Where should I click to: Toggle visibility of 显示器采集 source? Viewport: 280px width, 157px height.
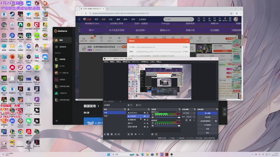[145, 127]
